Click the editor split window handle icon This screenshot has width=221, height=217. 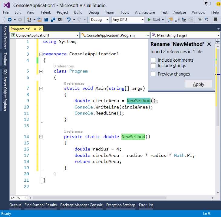point(218,41)
